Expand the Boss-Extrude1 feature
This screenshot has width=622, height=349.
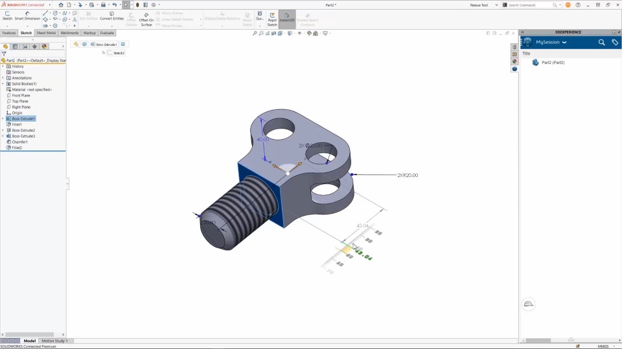click(3, 119)
